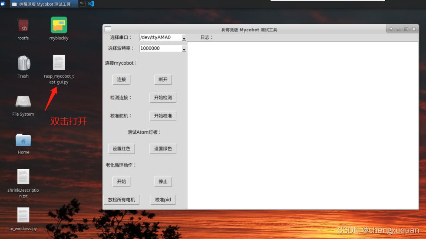Click the 连接mycobot label
The image size is (426, 239).
[x=121, y=63]
